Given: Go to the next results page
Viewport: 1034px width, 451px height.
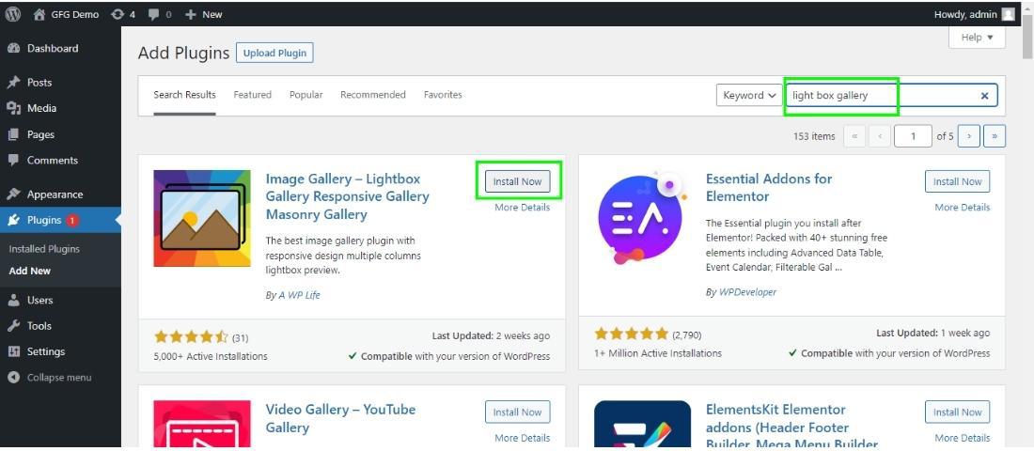Looking at the screenshot, I should tap(969, 136).
